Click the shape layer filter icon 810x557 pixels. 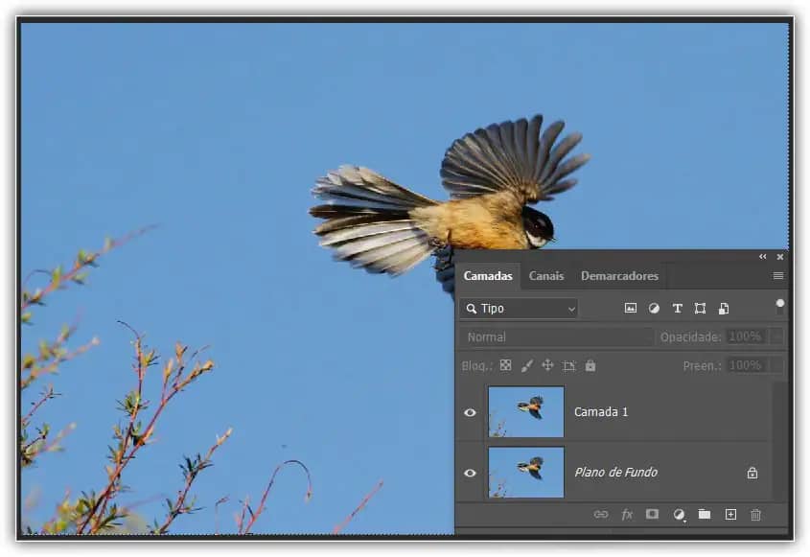coord(700,309)
